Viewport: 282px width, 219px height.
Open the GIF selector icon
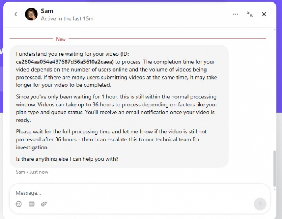click(x=31, y=204)
